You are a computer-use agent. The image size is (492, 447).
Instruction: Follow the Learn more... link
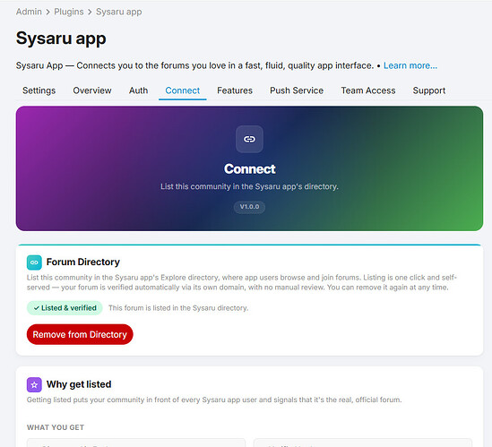point(410,65)
